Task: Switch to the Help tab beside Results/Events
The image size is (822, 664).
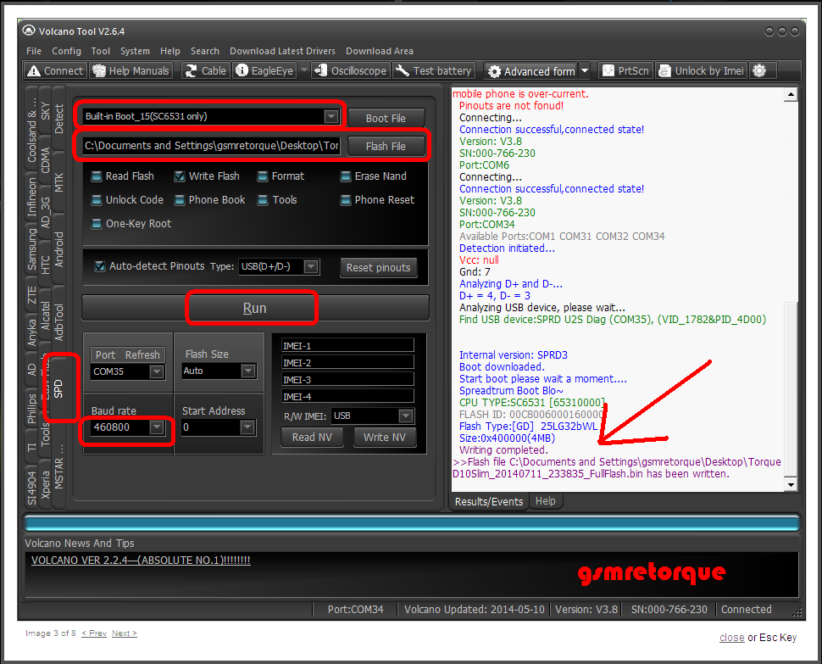Action: 546,501
